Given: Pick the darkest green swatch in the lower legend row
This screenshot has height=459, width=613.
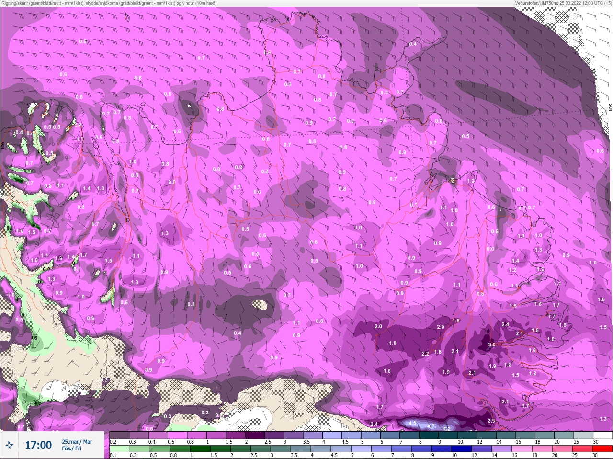Looking at the screenshot, I should point(200,448).
